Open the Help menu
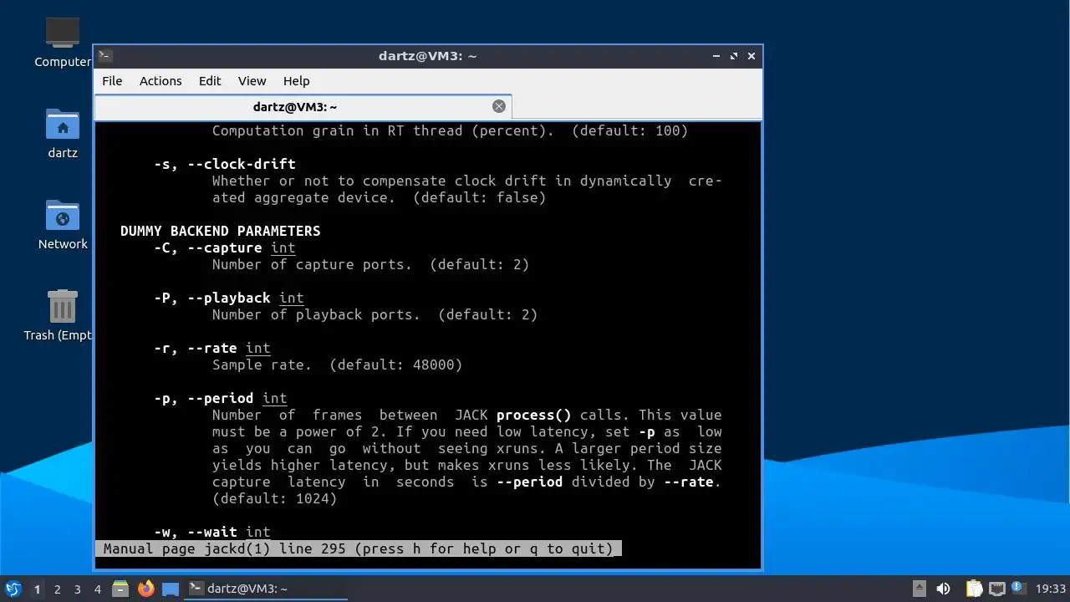Image resolution: width=1070 pixels, height=602 pixels. click(297, 81)
